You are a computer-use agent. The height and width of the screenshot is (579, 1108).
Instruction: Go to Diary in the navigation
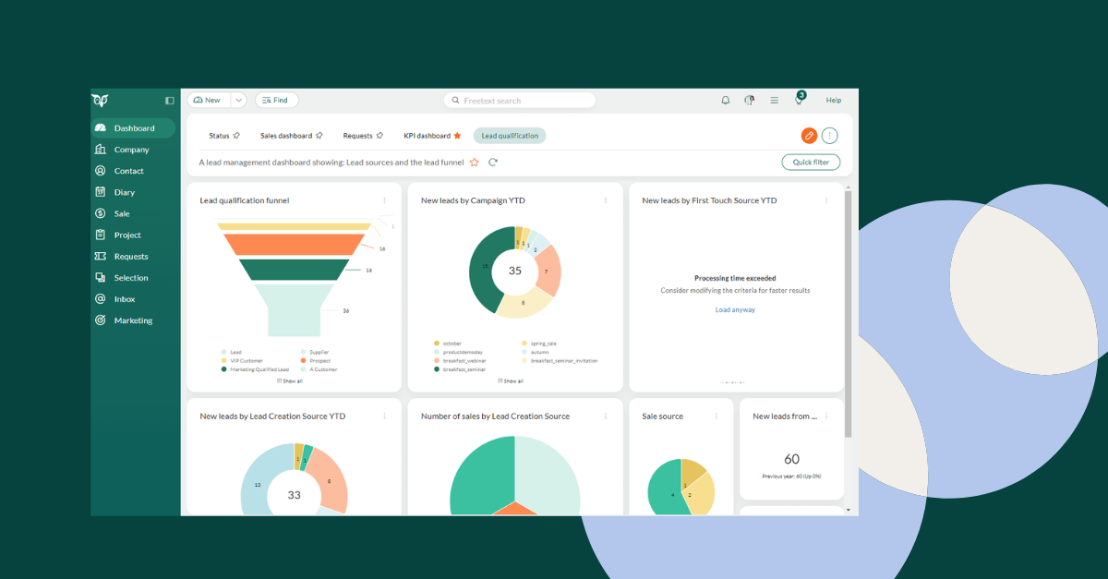[124, 192]
